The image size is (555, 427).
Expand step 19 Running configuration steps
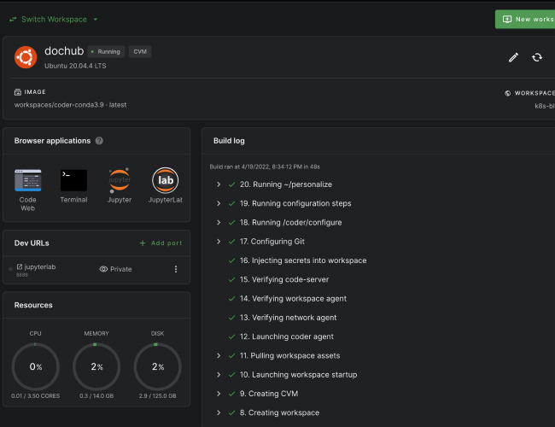[x=219, y=203]
